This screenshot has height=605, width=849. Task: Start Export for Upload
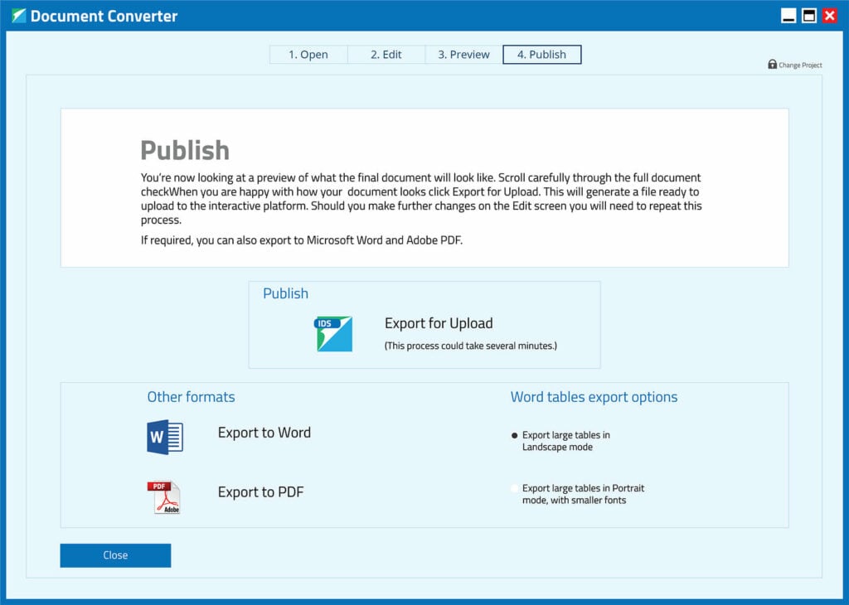439,323
